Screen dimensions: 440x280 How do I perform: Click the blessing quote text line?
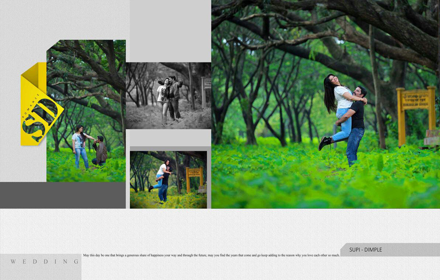pyautogui.click(x=211, y=255)
